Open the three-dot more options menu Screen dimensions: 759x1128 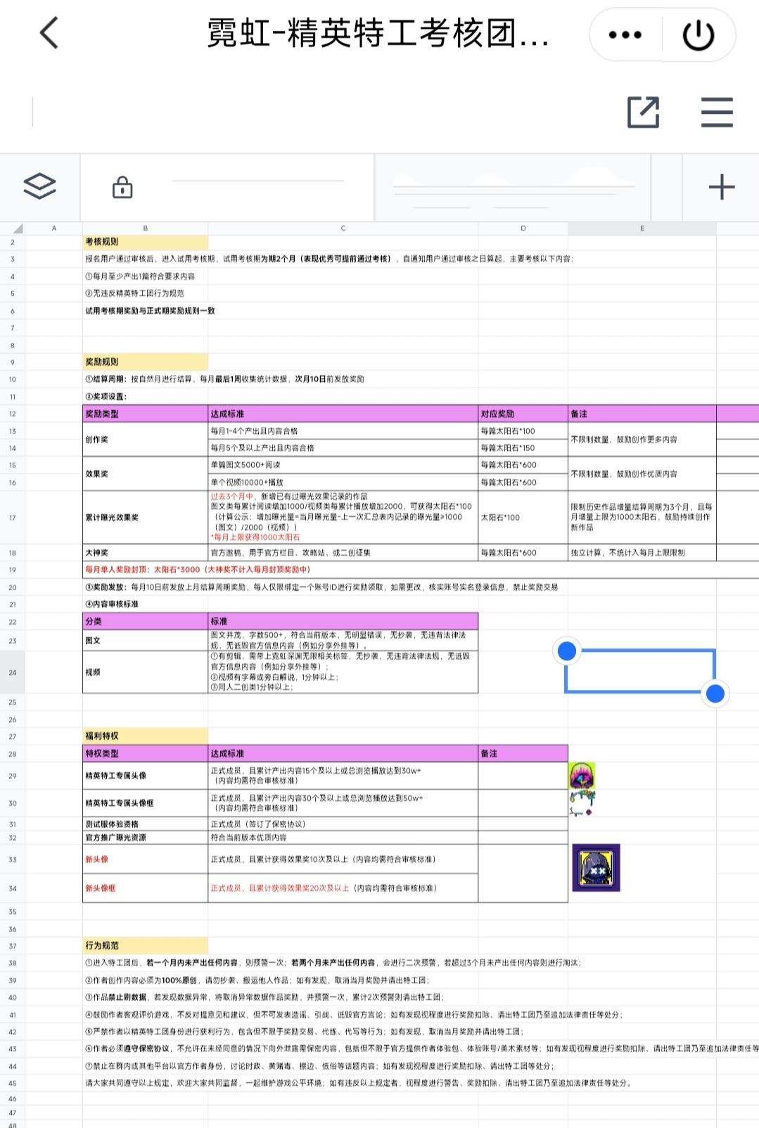point(625,34)
